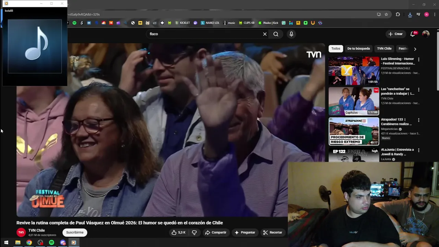Open the TVN Chile channel name link

37,231
